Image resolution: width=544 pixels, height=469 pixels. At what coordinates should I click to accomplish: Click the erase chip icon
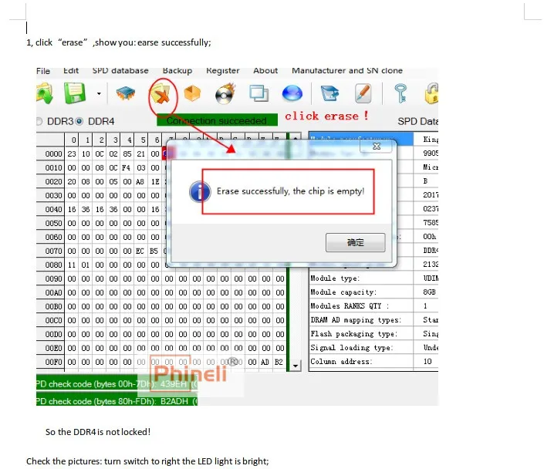(160, 93)
